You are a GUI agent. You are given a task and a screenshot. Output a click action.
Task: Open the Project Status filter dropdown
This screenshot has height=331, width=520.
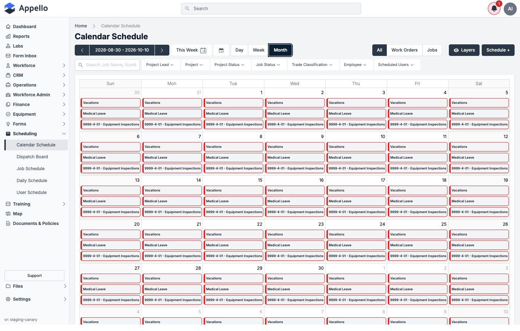tap(229, 65)
